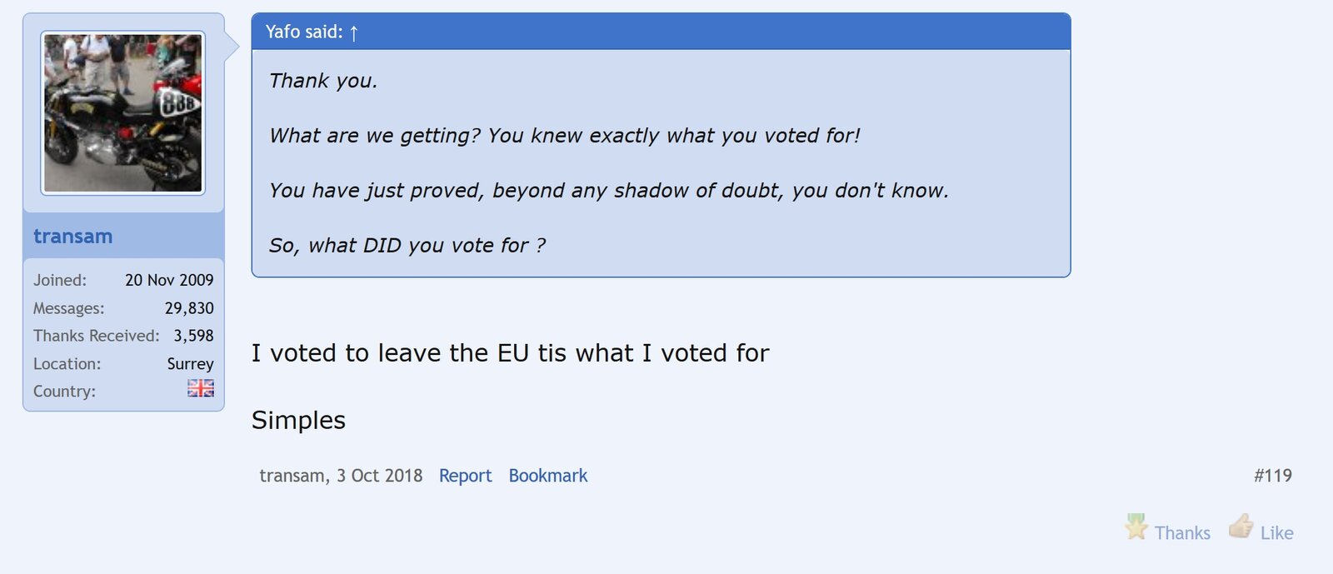Click the quoted message text block
This screenshot has width=1333, height=574.
coord(608,163)
